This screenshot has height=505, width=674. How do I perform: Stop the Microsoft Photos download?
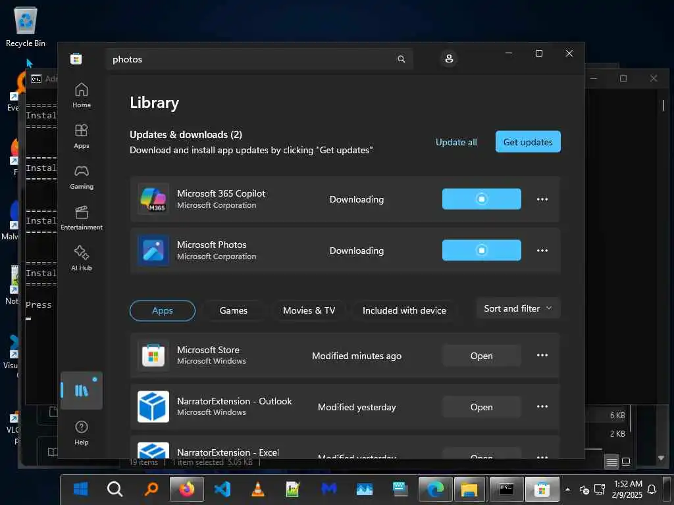[481, 251]
